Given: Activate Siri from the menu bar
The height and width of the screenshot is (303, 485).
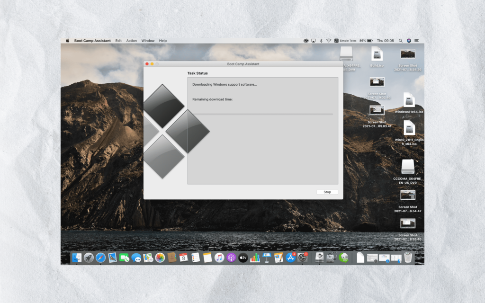Looking at the screenshot, I should click(x=409, y=41).
